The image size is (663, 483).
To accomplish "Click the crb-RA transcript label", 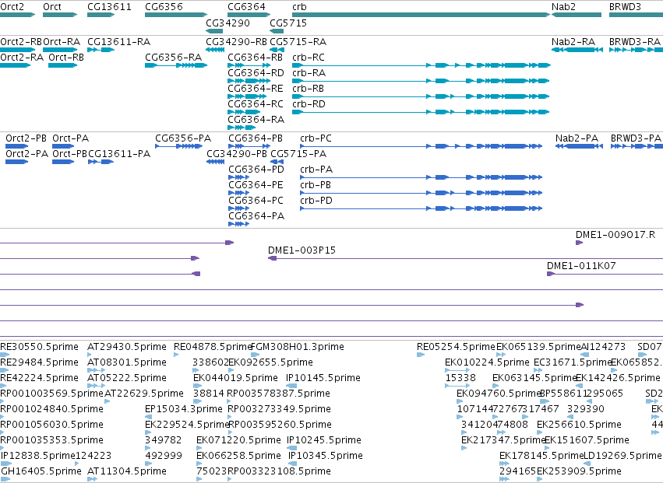I will point(309,73).
